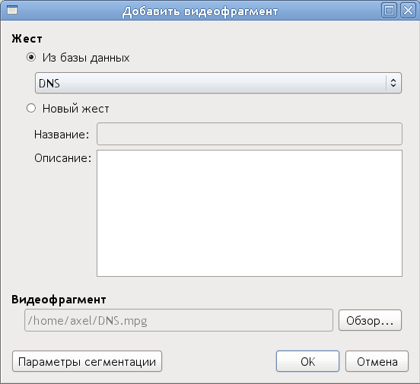Viewport: 420px width, 384px height.
Task: Select the Новый жест radio button
Action: click(x=31, y=109)
